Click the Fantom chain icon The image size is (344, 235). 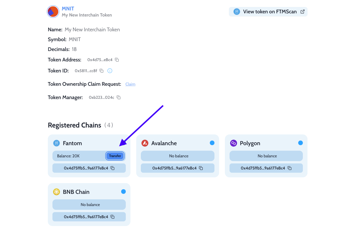[57, 143]
